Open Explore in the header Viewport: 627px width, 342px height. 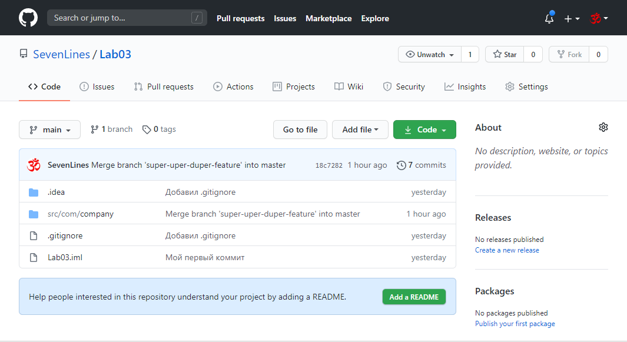pos(374,18)
